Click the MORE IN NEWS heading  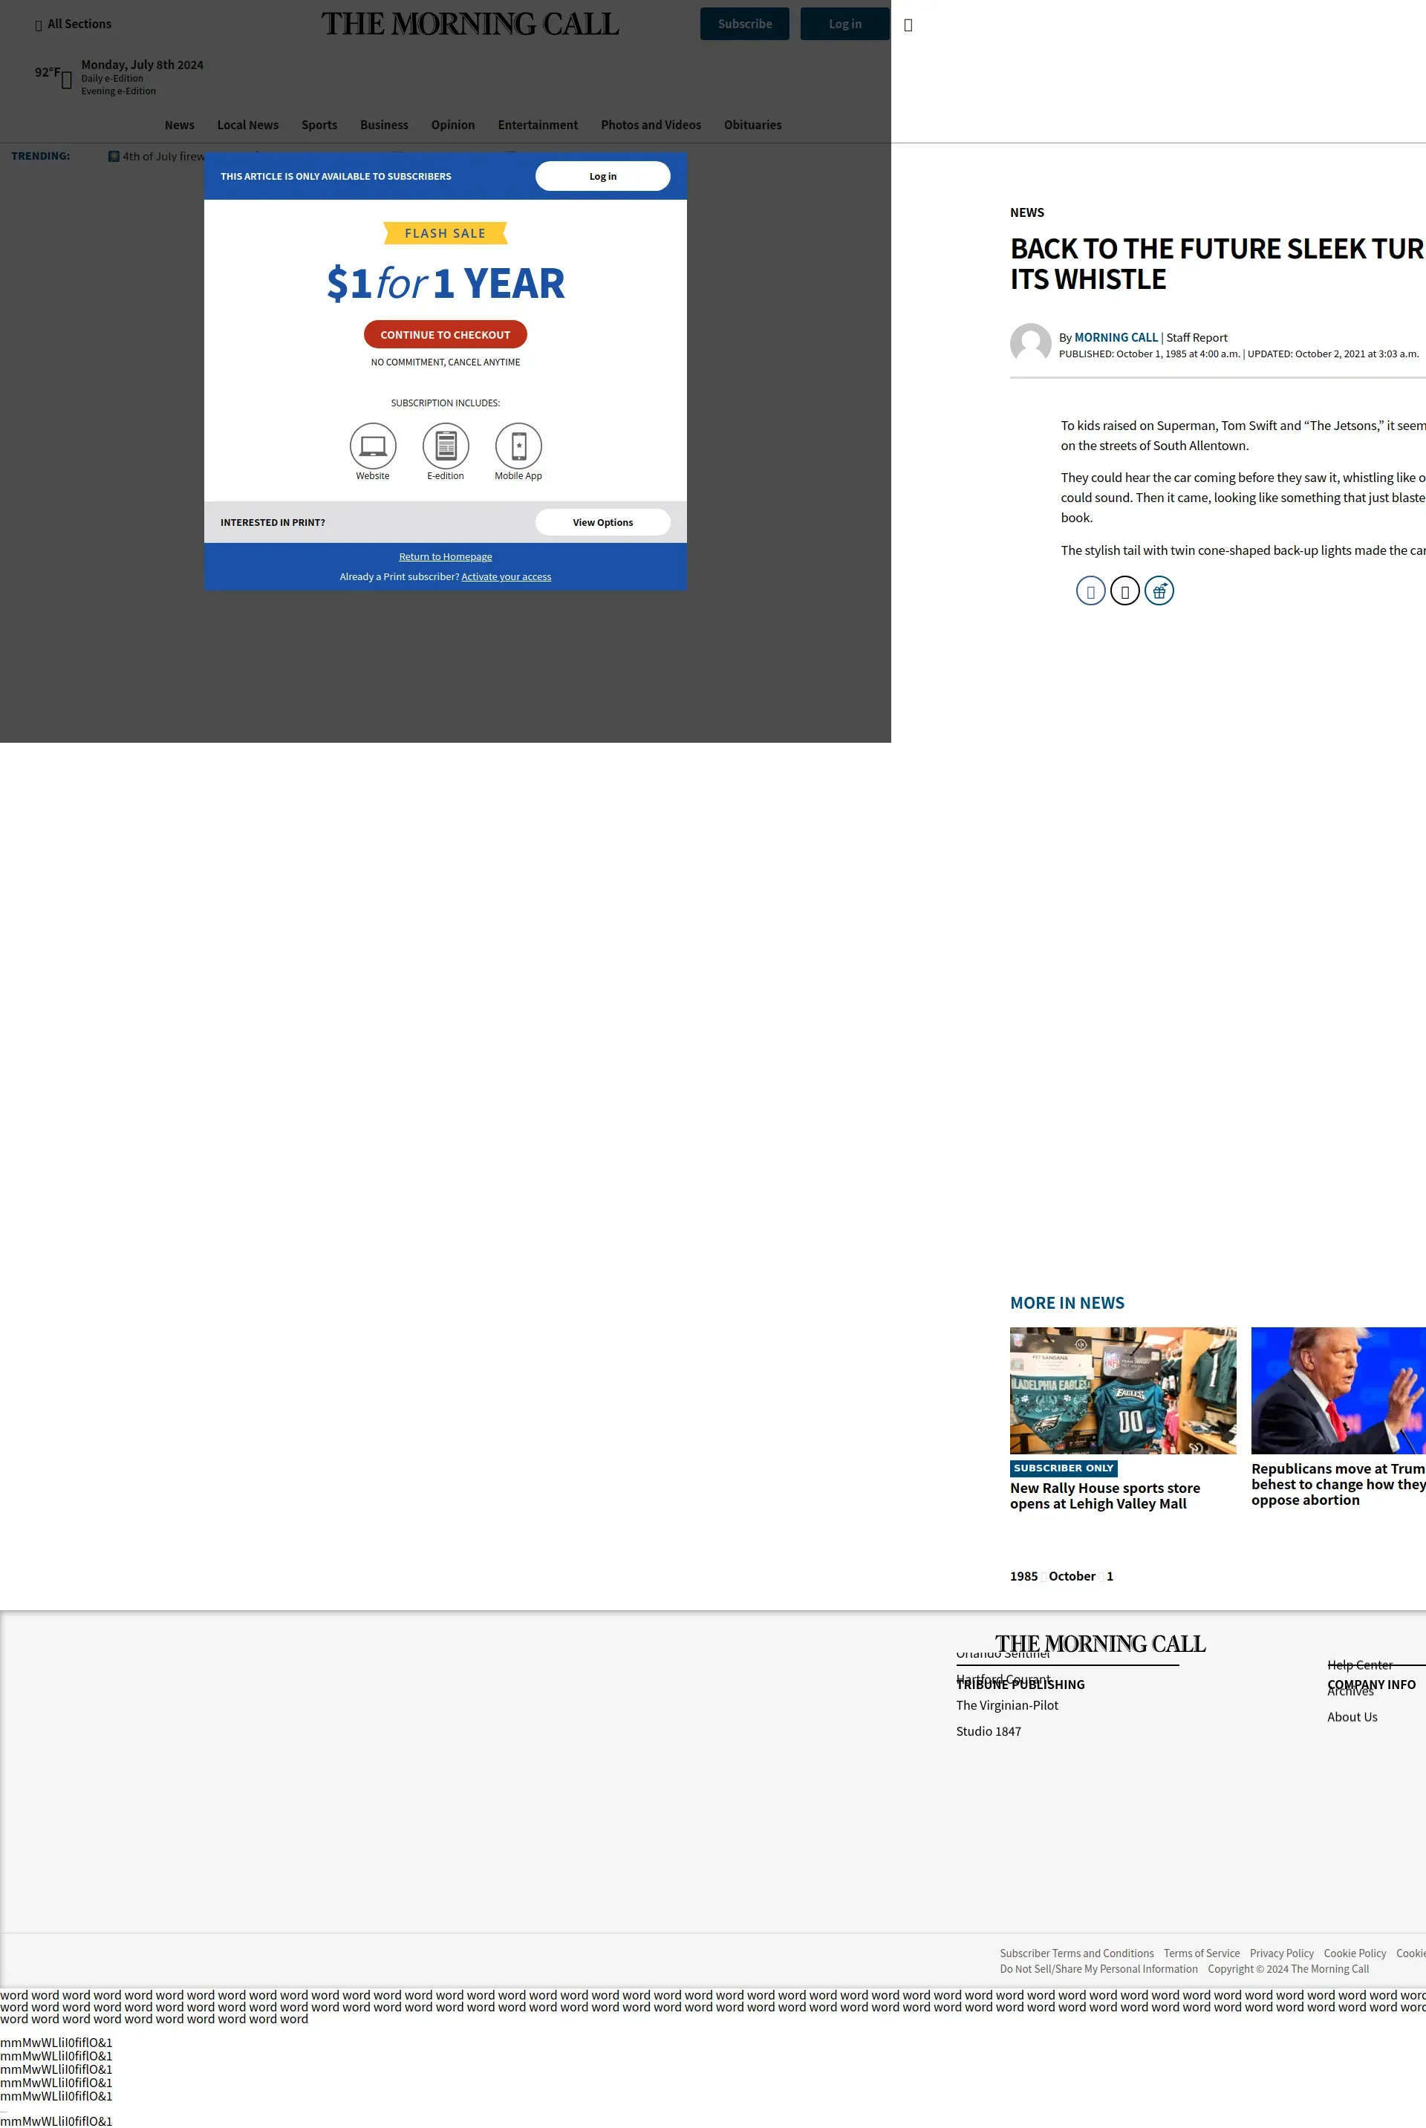1067,1304
